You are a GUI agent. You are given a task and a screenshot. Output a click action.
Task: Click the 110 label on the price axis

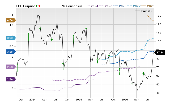159,33
